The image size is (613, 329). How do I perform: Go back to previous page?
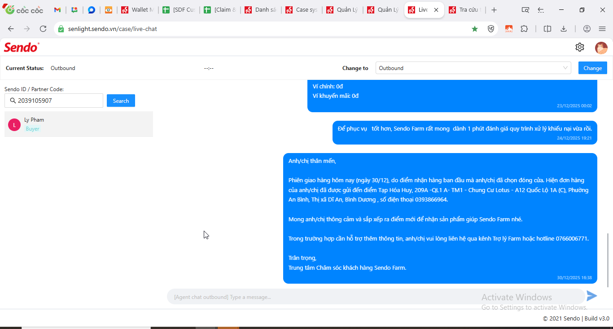(x=11, y=29)
